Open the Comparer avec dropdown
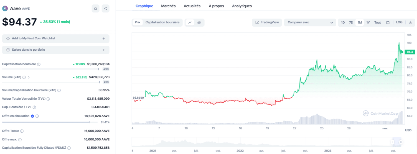The width and height of the screenshot is (417, 154). coord(310,23)
